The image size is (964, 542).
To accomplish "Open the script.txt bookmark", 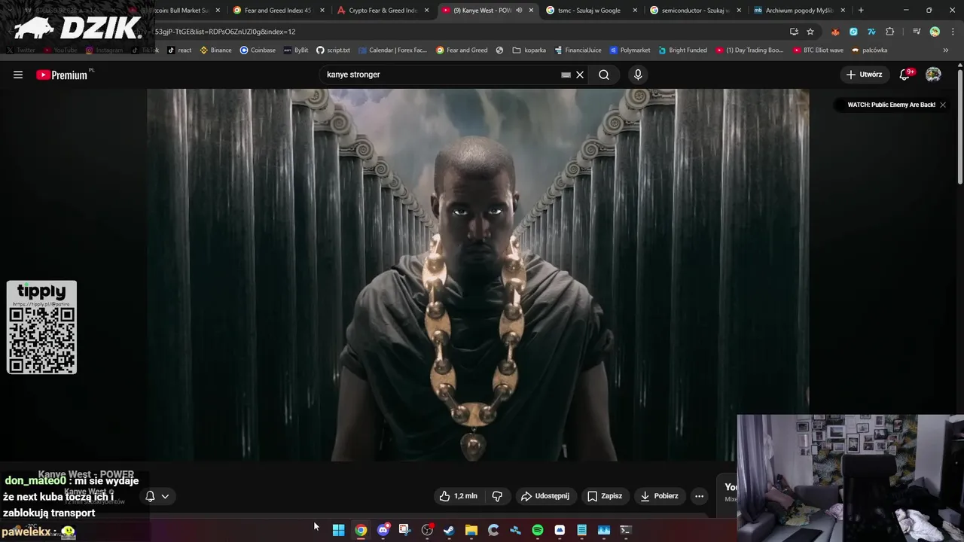I will point(333,50).
